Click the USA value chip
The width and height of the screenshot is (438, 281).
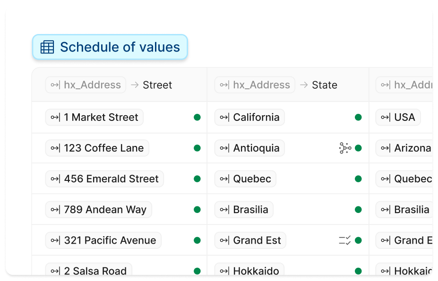point(398,117)
